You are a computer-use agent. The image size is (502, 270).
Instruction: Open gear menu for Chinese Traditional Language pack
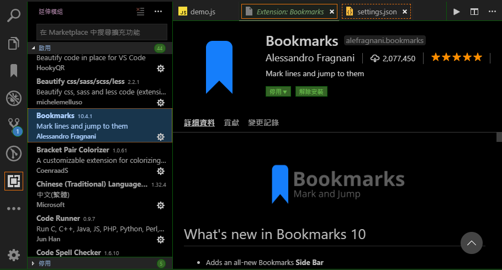pos(161,205)
